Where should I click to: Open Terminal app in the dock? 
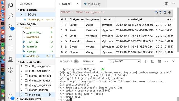(3, 24)
